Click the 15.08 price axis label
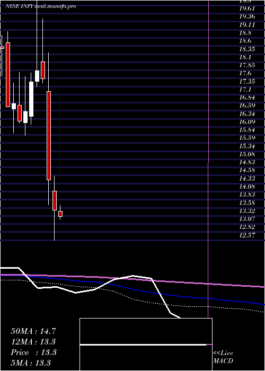 (247, 154)
